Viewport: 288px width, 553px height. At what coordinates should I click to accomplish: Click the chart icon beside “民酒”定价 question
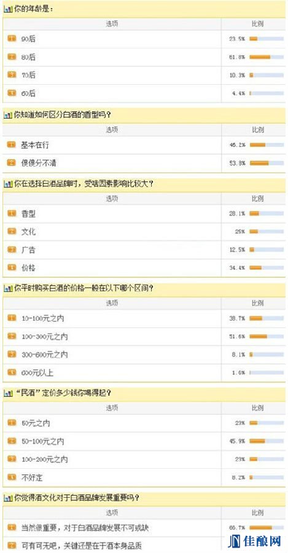pos(8,393)
